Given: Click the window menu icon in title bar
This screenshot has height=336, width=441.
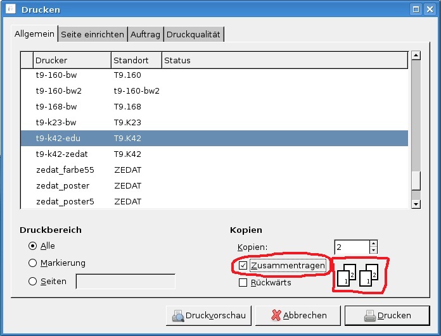Looking at the screenshot, I should tap(10, 9).
